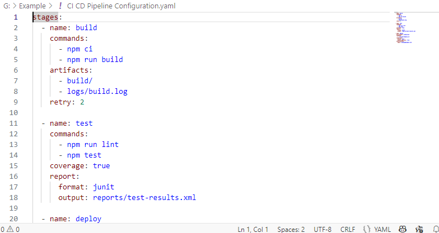Place cursor on the retry: 2 line
439x233 pixels.
pyautogui.click(x=67, y=102)
